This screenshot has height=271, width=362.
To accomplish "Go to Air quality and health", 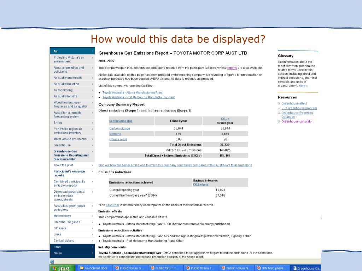I will point(72,78).
